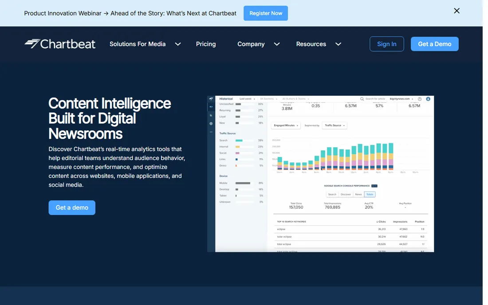
Task: Click the yellow Internal traffic source bar
Action: [x=237, y=147]
